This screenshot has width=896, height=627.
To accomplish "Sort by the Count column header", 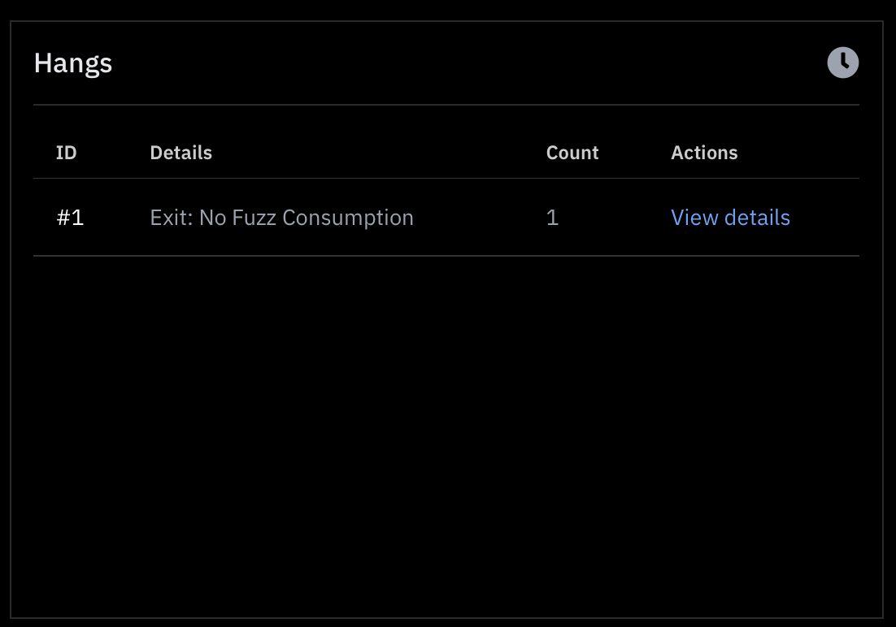I will tap(572, 152).
